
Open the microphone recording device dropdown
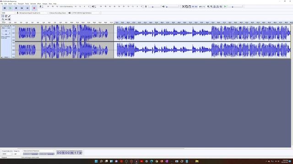point(33,13)
